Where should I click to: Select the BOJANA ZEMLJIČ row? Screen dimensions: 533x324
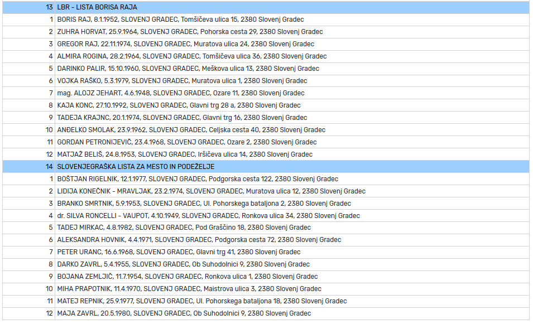[x=266, y=276]
